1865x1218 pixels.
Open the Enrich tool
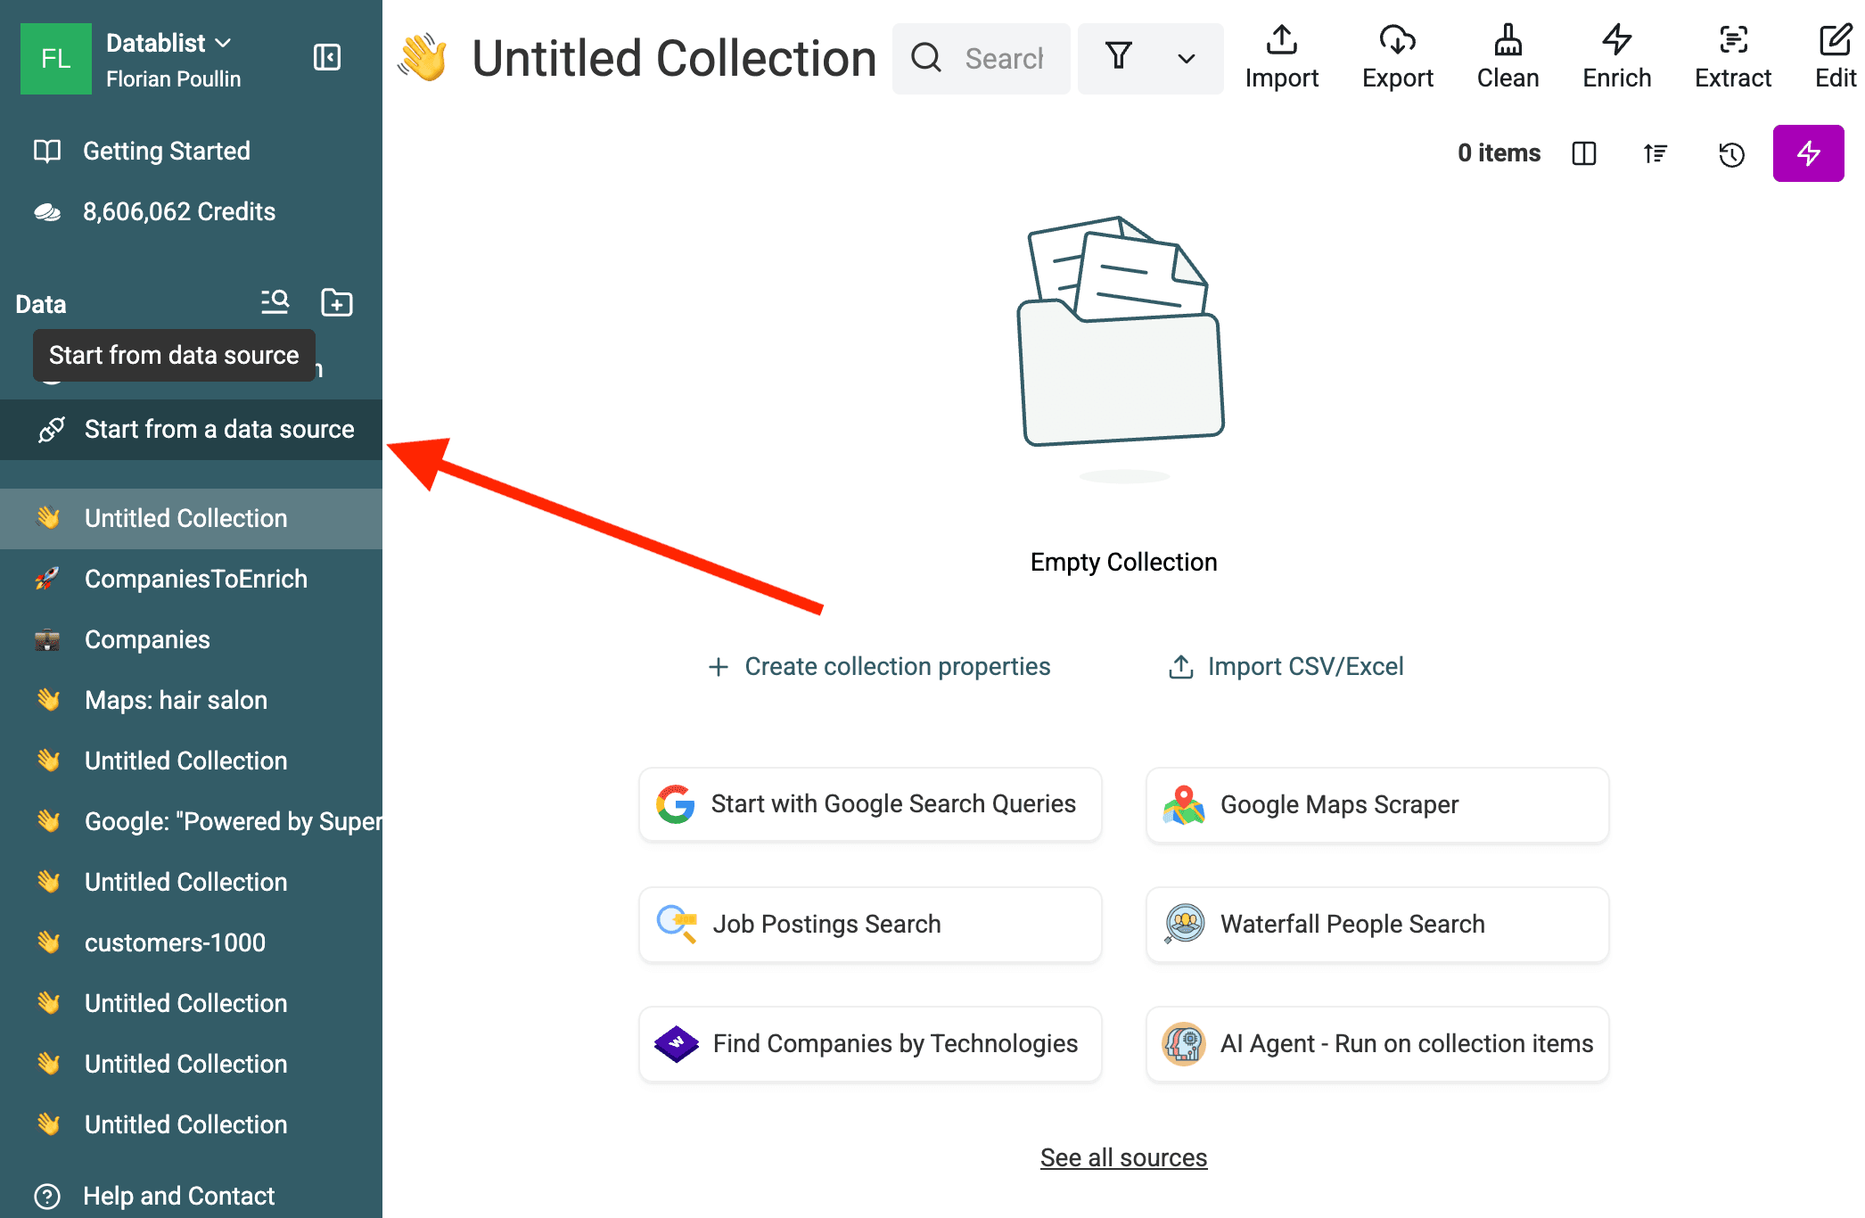tap(1616, 58)
